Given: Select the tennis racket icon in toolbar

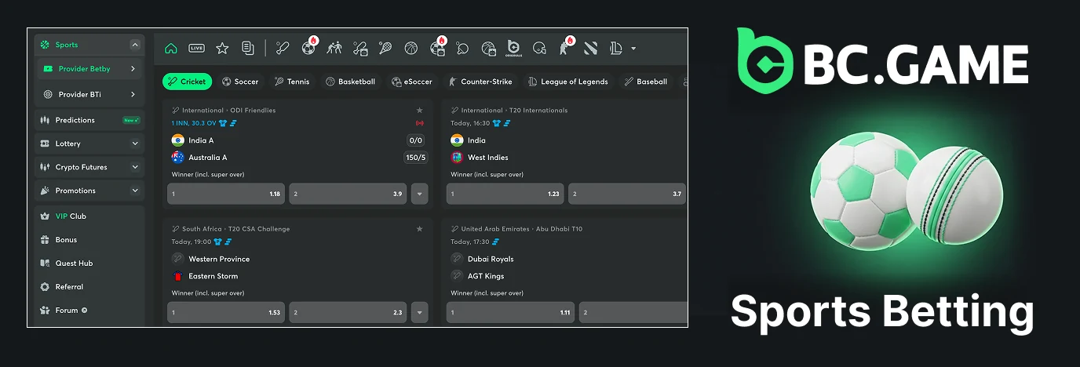Looking at the screenshot, I should pyautogui.click(x=385, y=49).
